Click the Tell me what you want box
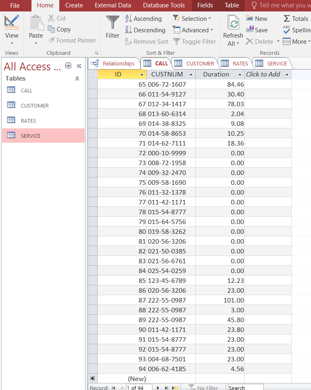Viewport: 311px width, 390px height. [281, 5]
